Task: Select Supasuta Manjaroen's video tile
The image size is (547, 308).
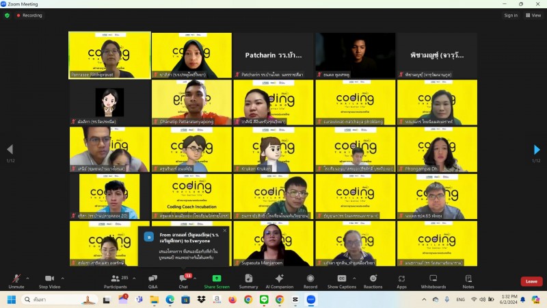Action: click(x=273, y=244)
